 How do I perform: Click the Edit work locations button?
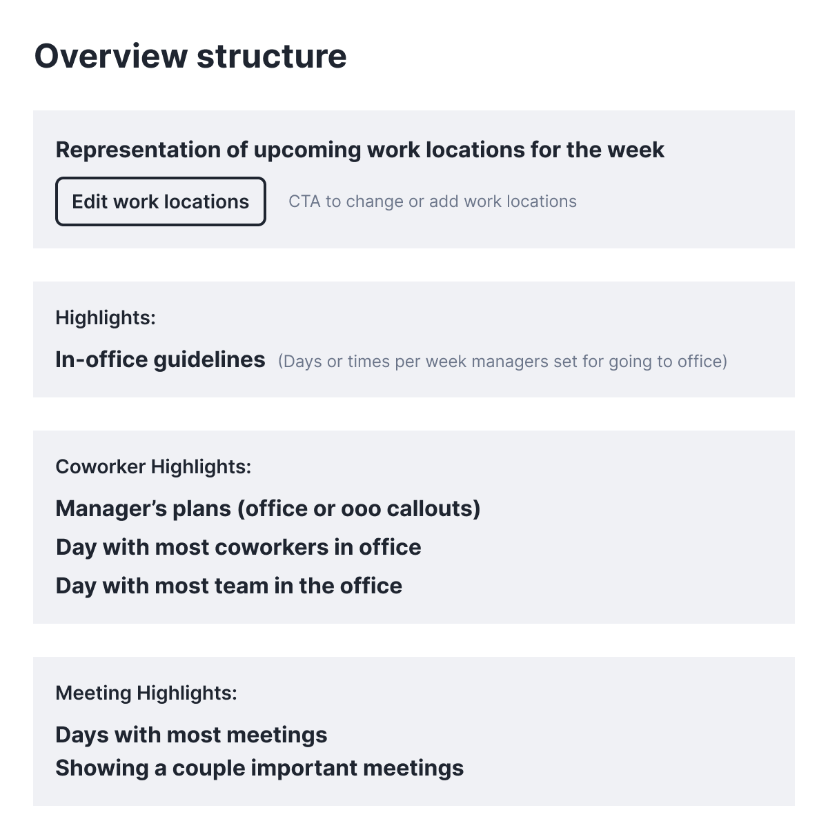[160, 201]
